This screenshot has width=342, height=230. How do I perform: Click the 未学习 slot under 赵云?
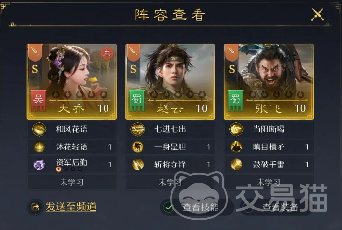170,182
